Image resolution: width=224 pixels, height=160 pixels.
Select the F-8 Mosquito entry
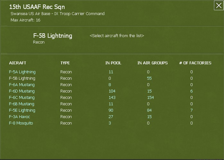(21, 123)
